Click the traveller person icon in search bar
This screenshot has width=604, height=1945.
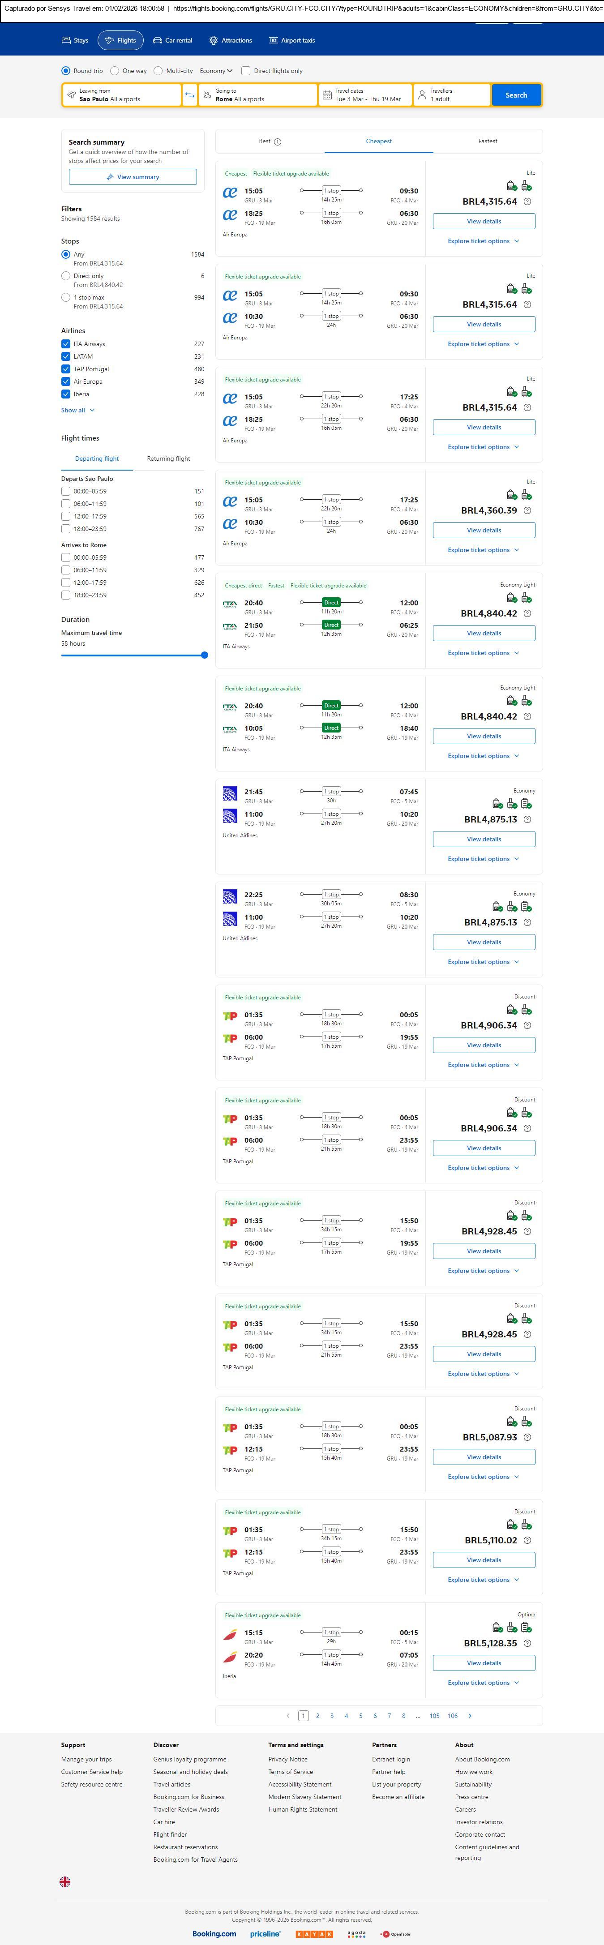click(422, 95)
